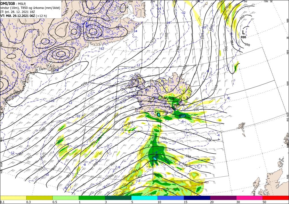Screen dimensions: 289x204
Task: Click the 'VT: Mið. 29.12.2021 06Z (+12 h)' line
Action: (24, 16)
